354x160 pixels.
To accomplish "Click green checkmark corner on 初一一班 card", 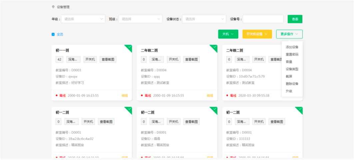I will tap(129, 47).
